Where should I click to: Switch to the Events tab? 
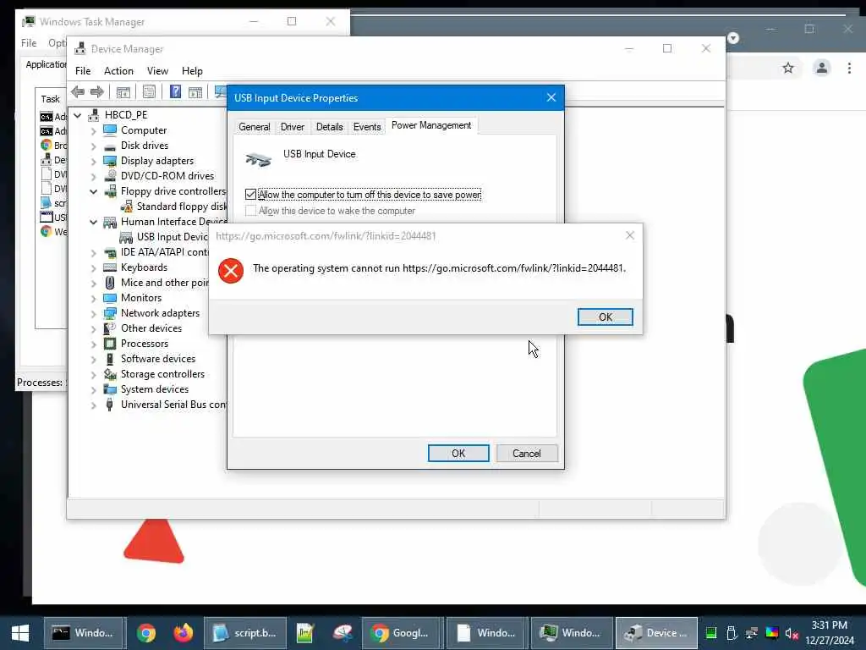click(367, 127)
